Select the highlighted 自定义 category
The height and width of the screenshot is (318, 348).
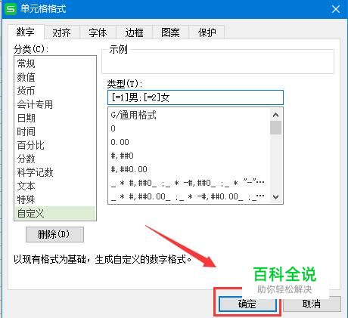[55, 213]
